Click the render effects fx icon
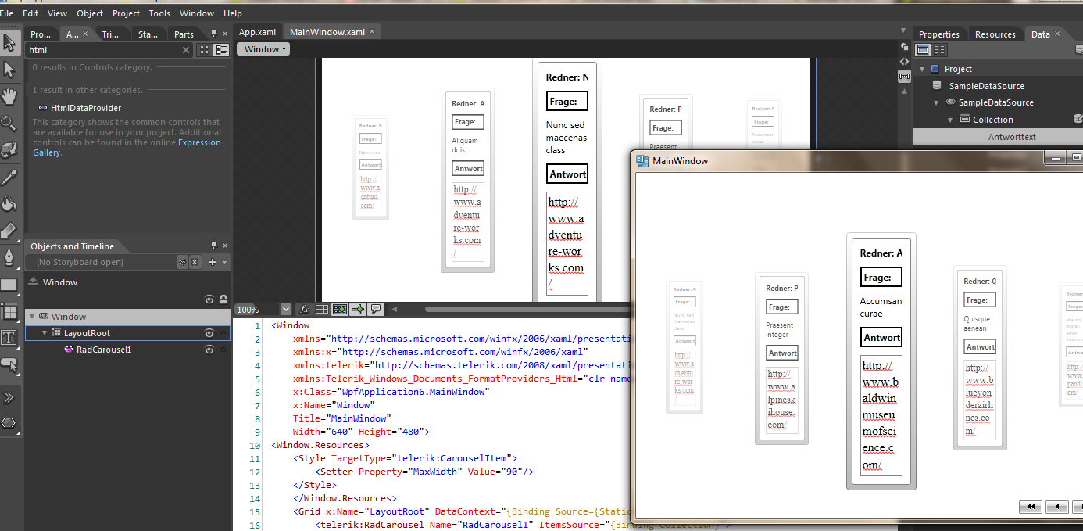 click(305, 310)
